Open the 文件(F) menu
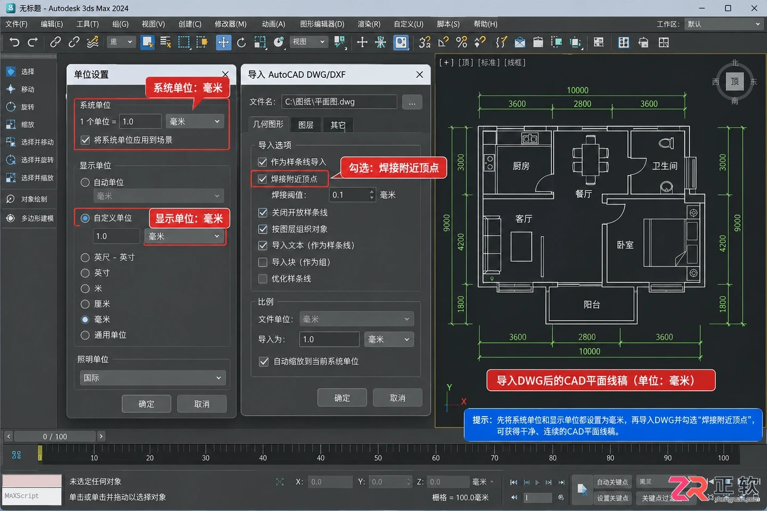 16,24
